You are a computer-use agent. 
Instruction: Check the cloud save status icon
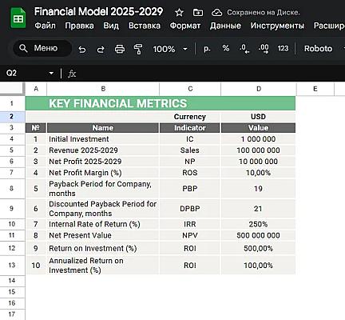click(216, 12)
